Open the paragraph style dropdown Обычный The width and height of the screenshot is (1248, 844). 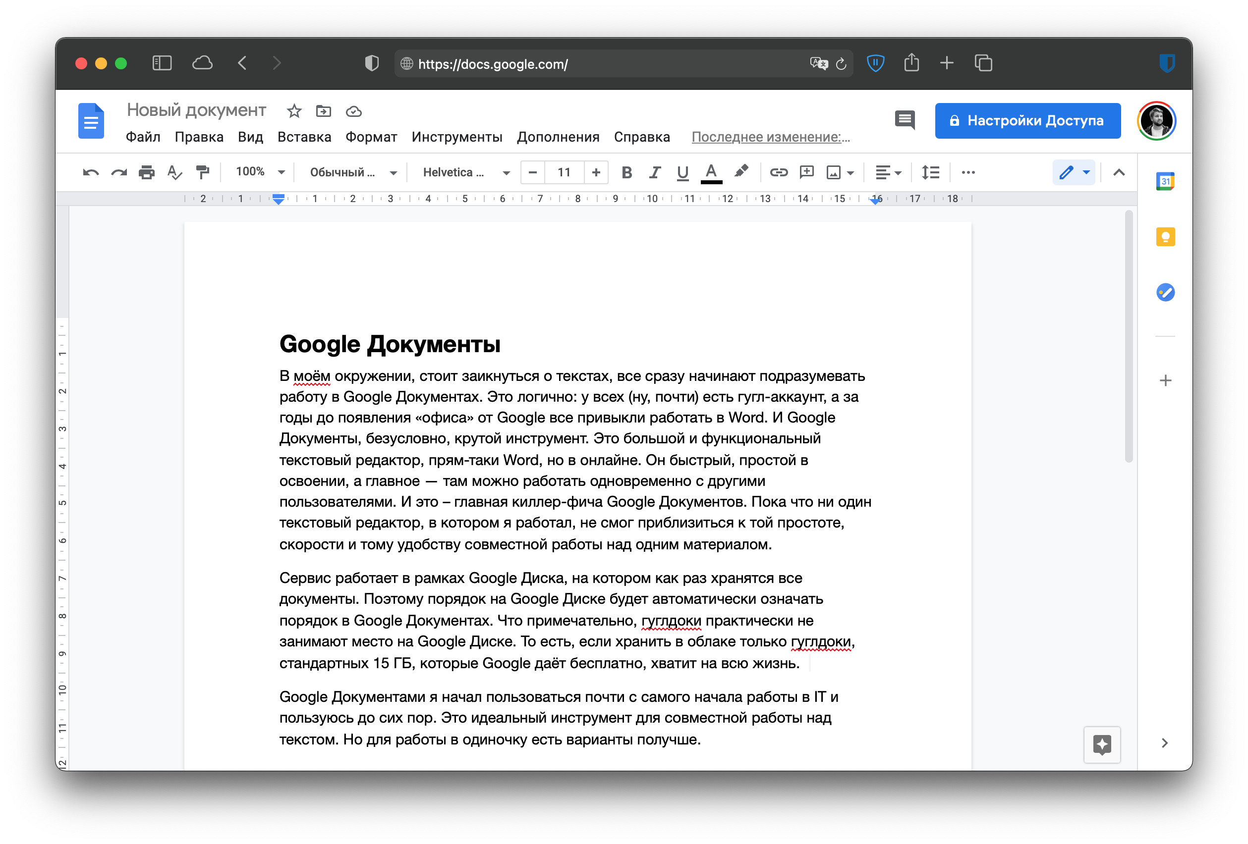353,172
